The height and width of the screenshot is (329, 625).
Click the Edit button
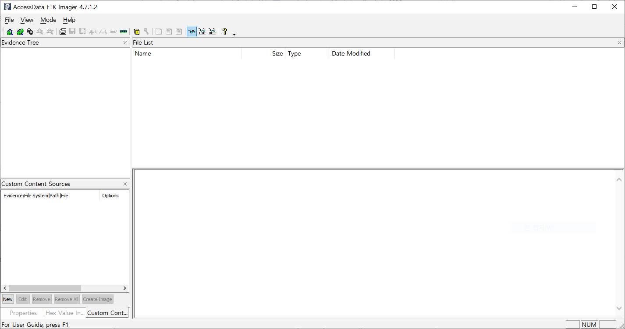point(22,299)
